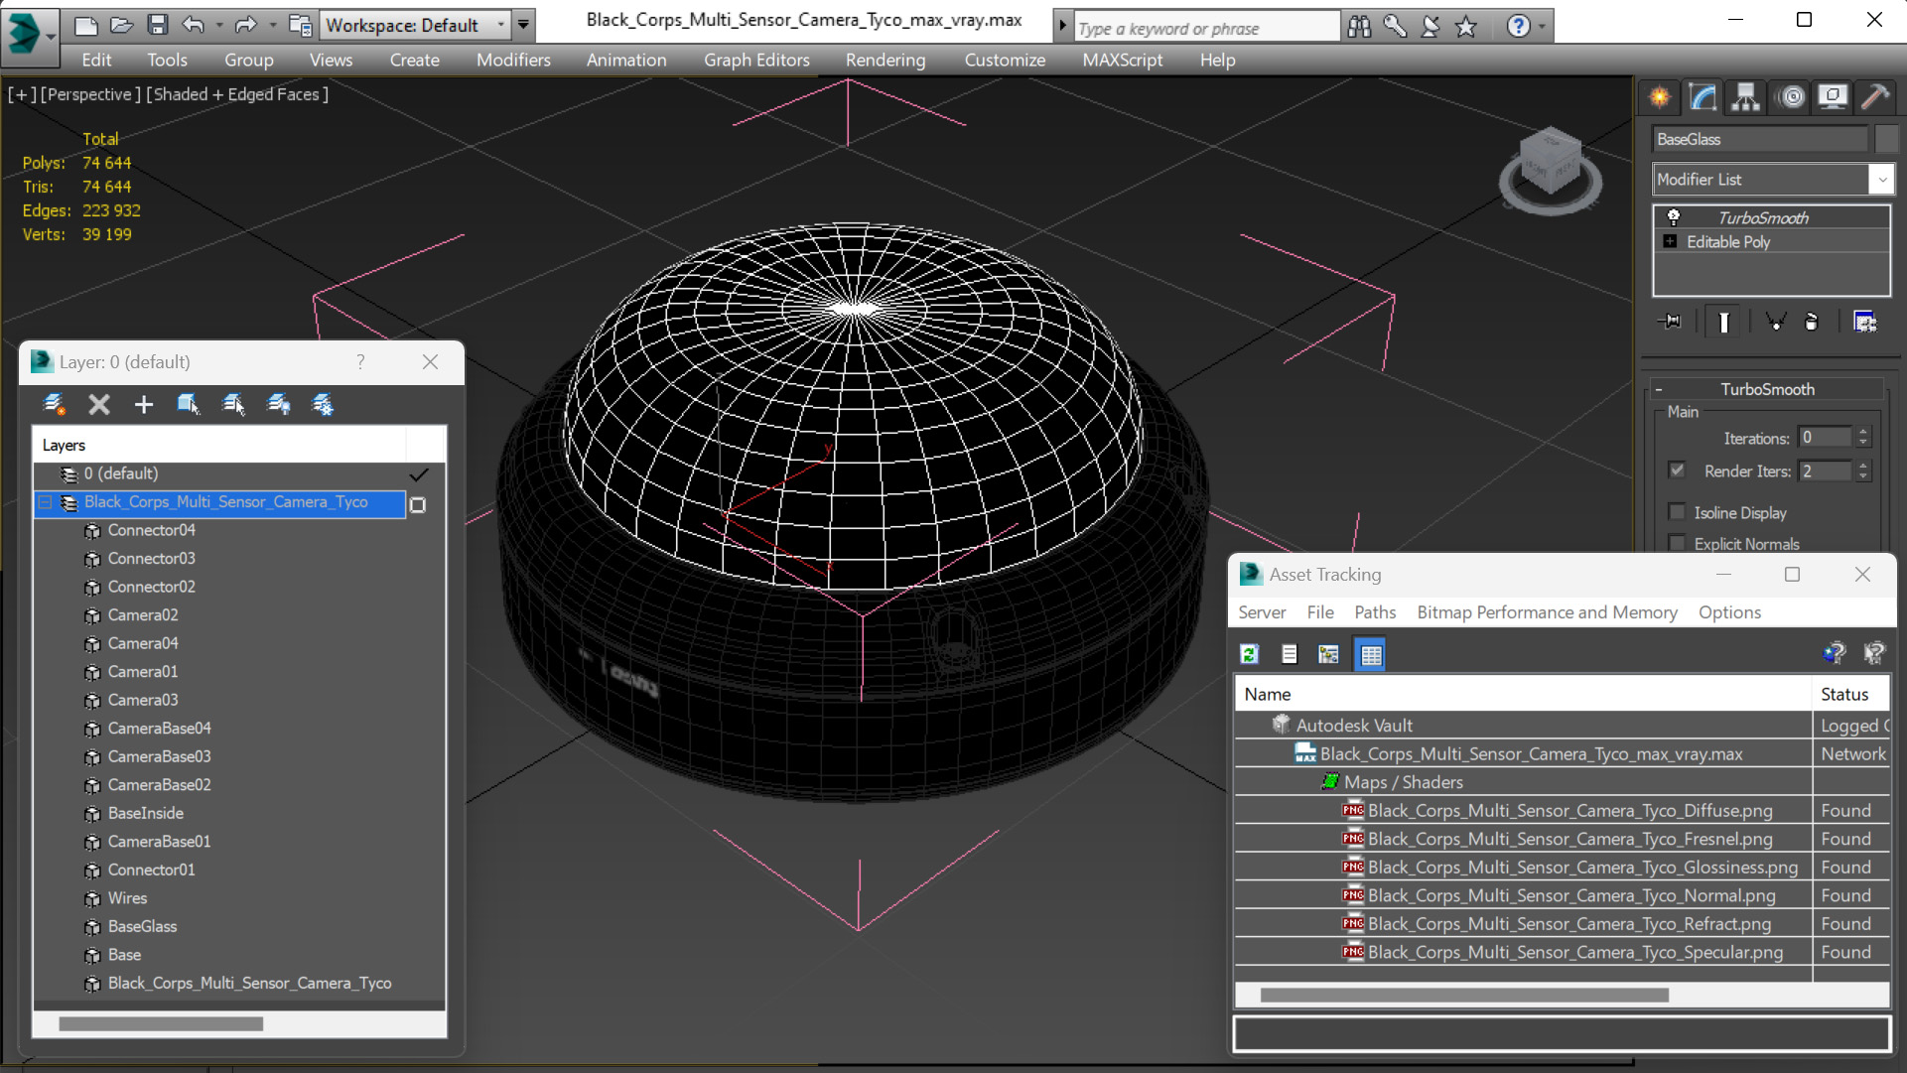
Task: Click the Asset Tracking Server menu
Action: pos(1264,611)
